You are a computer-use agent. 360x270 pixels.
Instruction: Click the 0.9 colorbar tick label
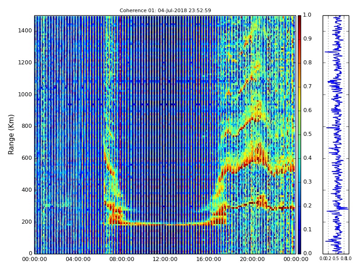point(307,39)
